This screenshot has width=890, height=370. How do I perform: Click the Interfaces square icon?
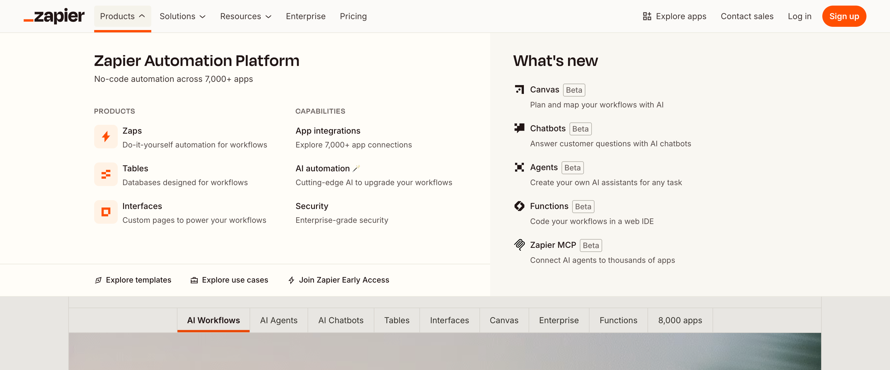(x=106, y=212)
